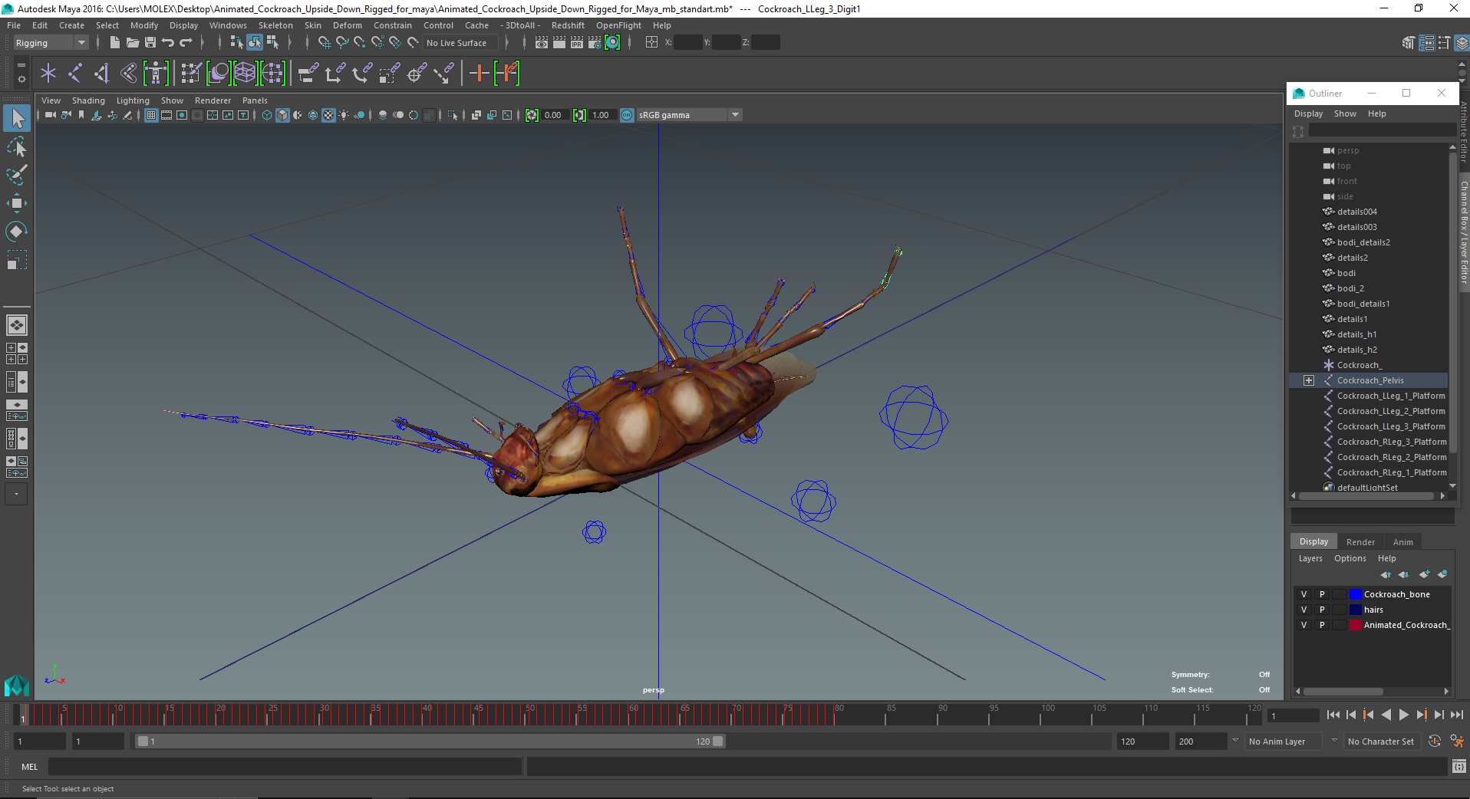Open the viewport Shading menu
Screen dimensions: 1470x799
click(x=88, y=100)
